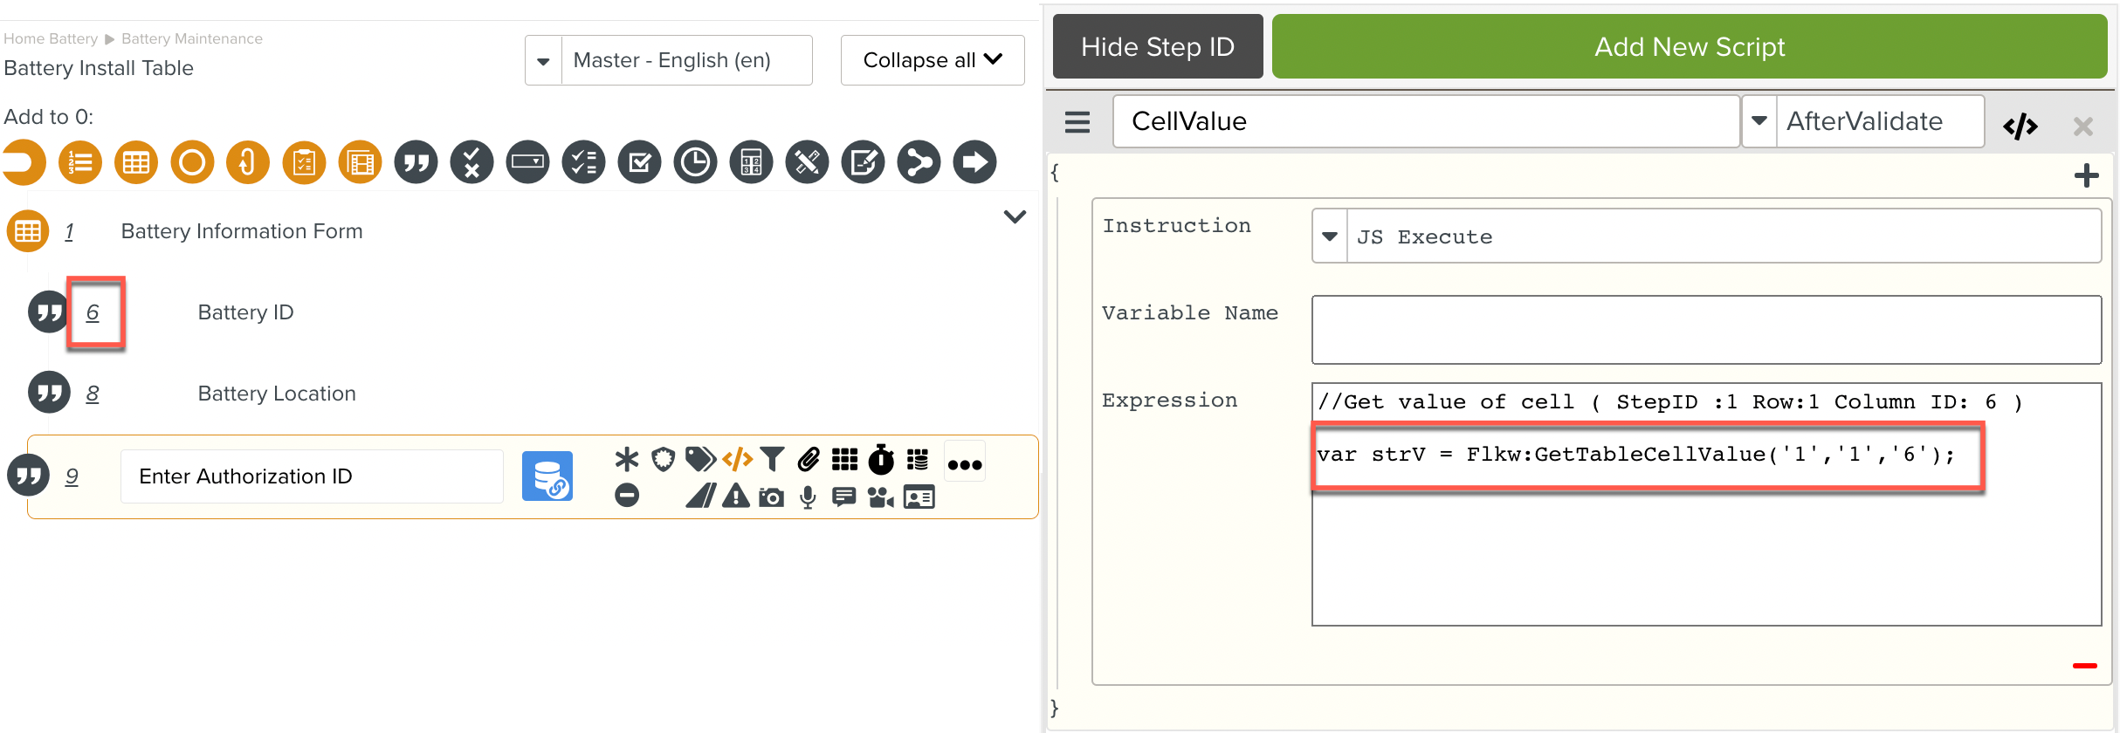Click the orange script code icon on step 9

pyautogui.click(x=737, y=459)
